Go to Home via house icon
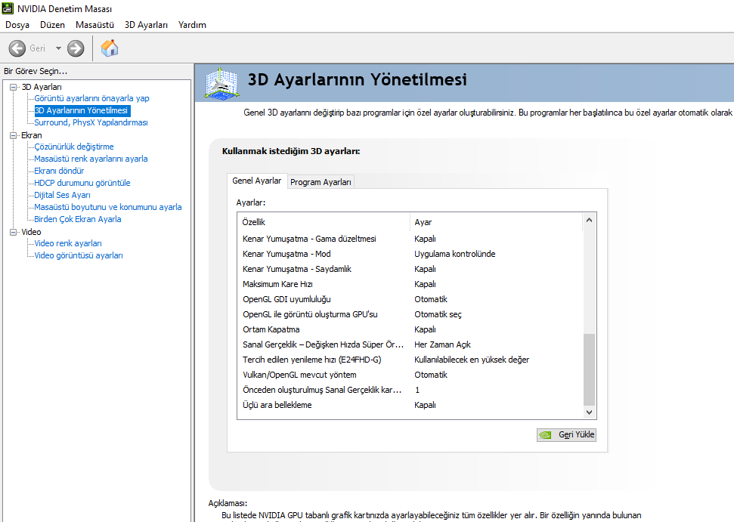Viewport: 734px width, 522px height. point(110,48)
